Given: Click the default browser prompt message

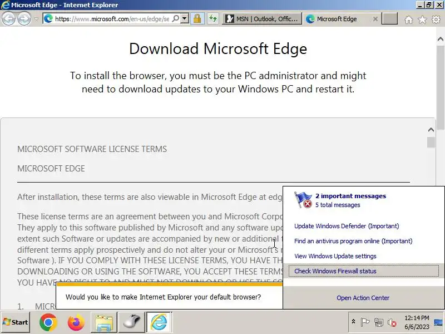Looking at the screenshot, I should click(163, 297).
